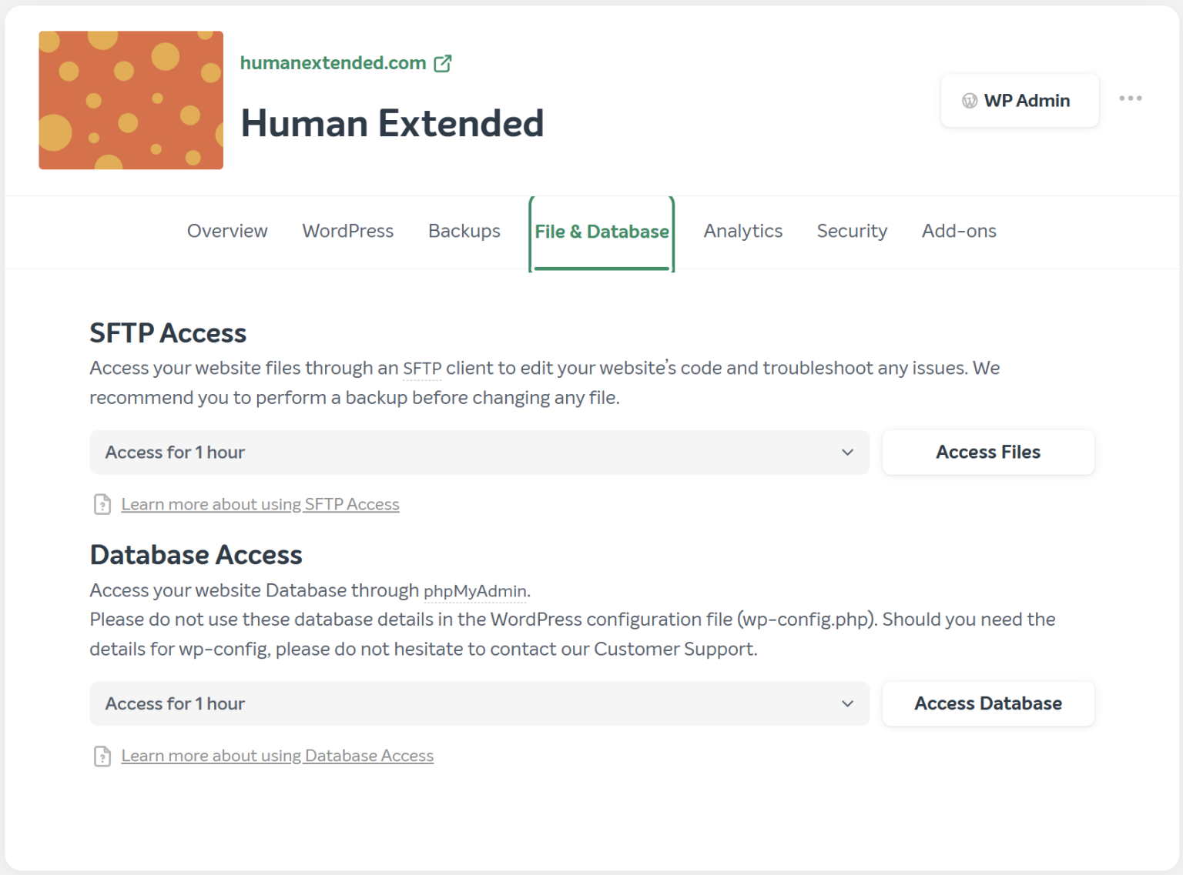The height and width of the screenshot is (875, 1183).
Task: Open WP Admin
Action: pyautogui.click(x=1020, y=100)
